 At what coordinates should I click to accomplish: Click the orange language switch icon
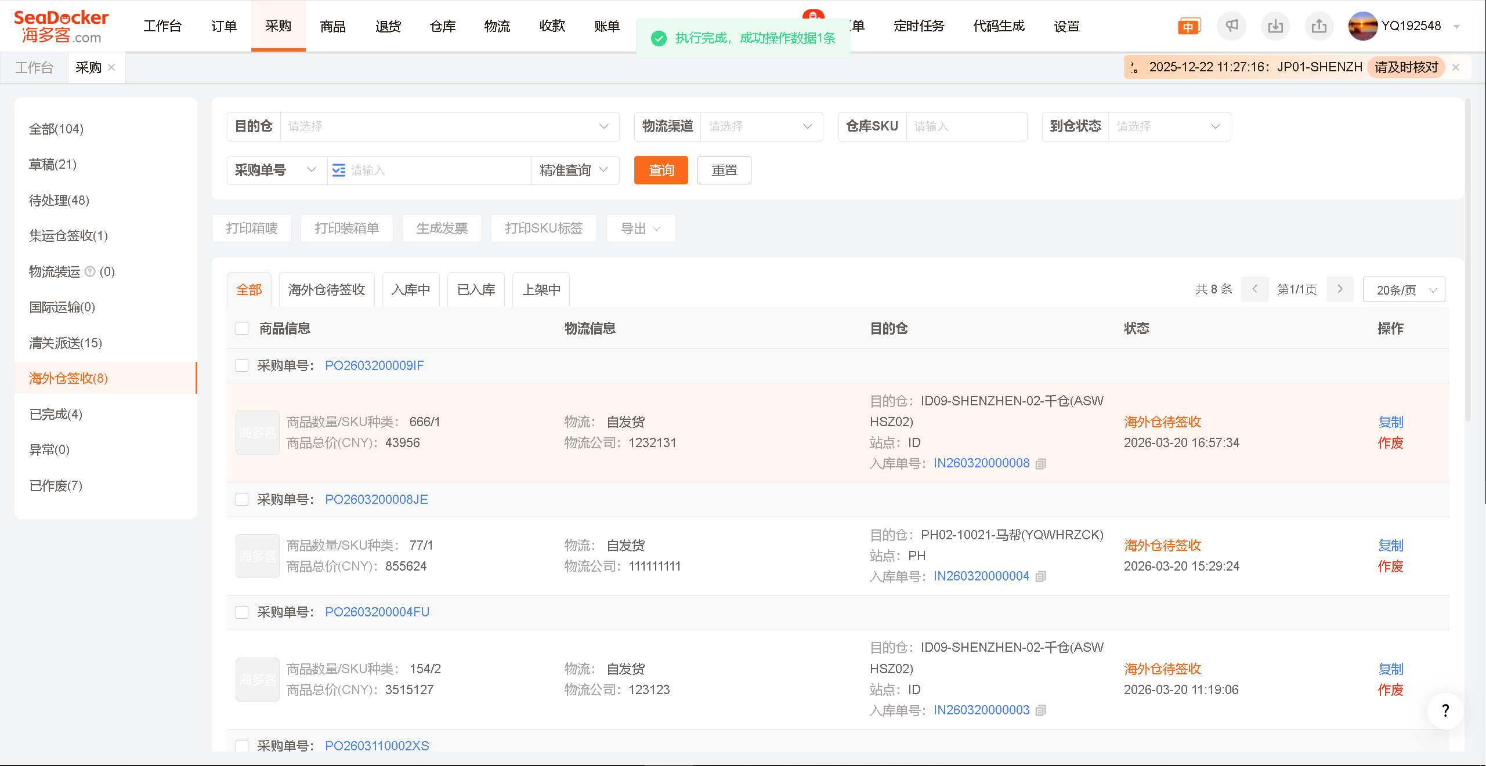tap(1188, 27)
